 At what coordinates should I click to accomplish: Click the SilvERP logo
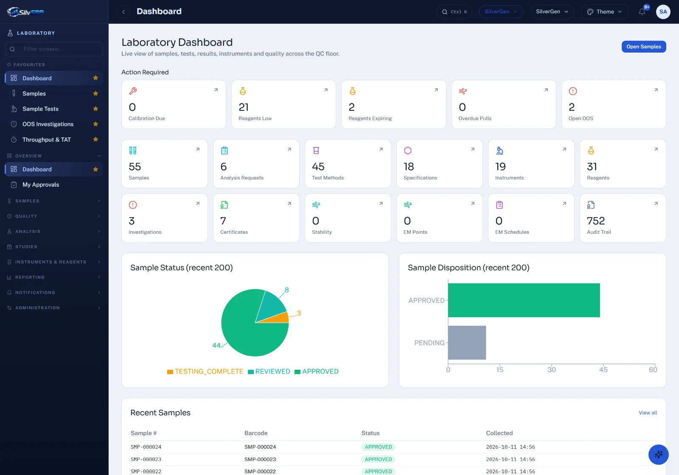pos(25,12)
